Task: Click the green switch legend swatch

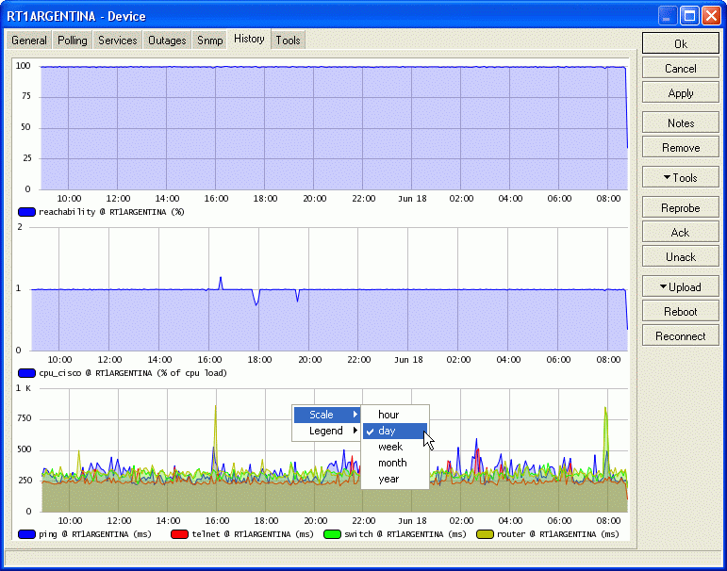Action: click(x=331, y=534)
